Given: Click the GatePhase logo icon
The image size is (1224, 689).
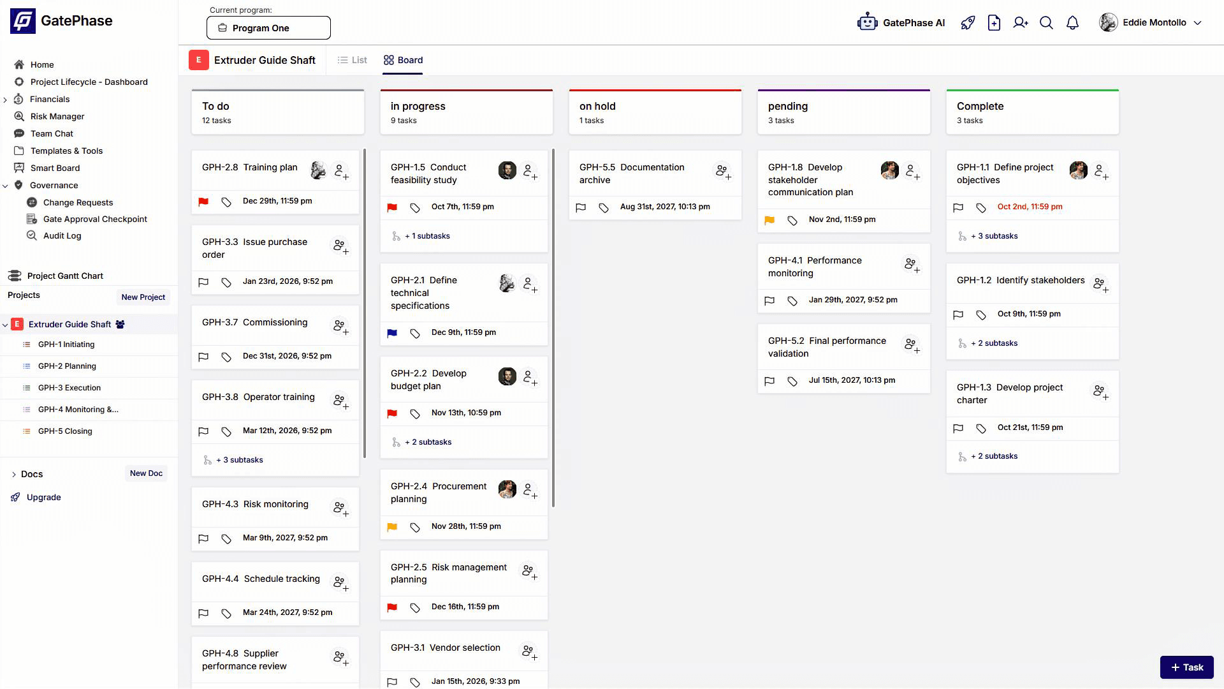Looking at the screenshot, I should tap(23, 21).
